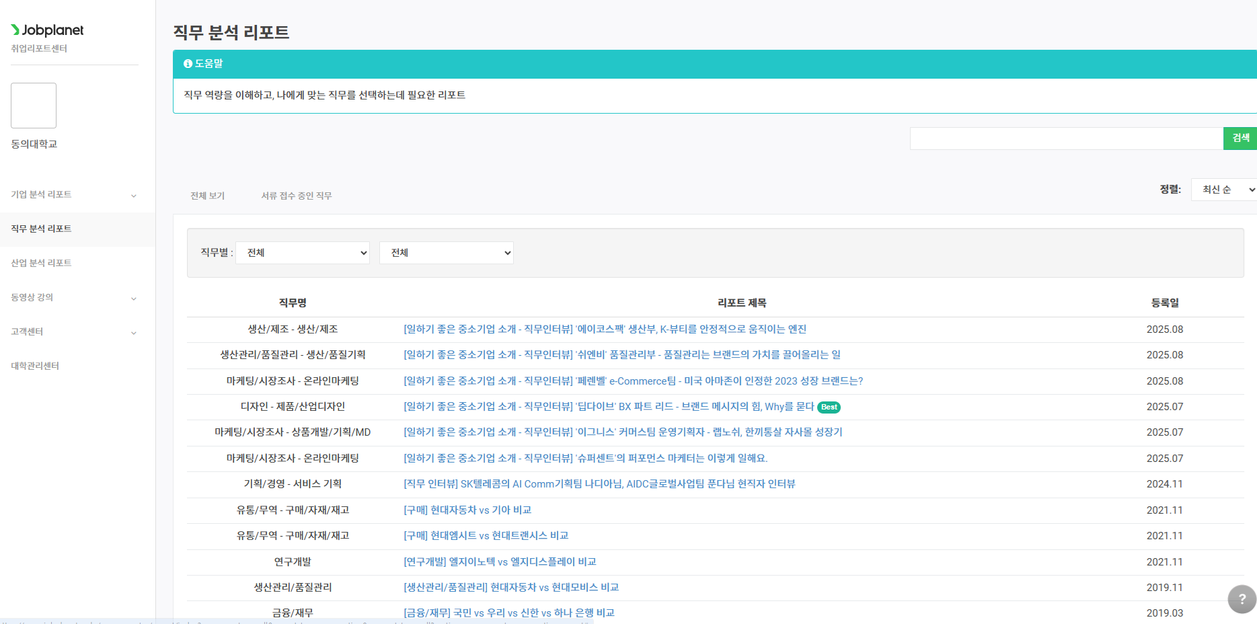Open 대학관리센터 from the sidebar
This screenshot has width=1257, height=624.
(x=35, y=366)
